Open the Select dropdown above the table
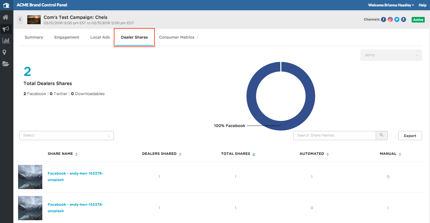Screen dimensions: 430x223 tap(67, 135)
